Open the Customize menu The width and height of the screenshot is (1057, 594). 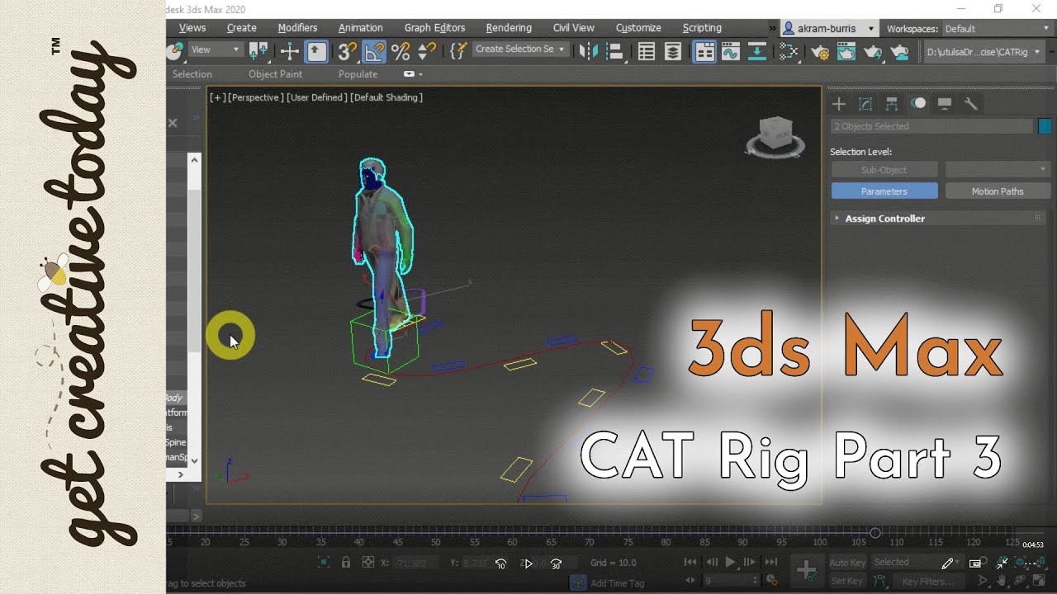click(x=638, y=28)
